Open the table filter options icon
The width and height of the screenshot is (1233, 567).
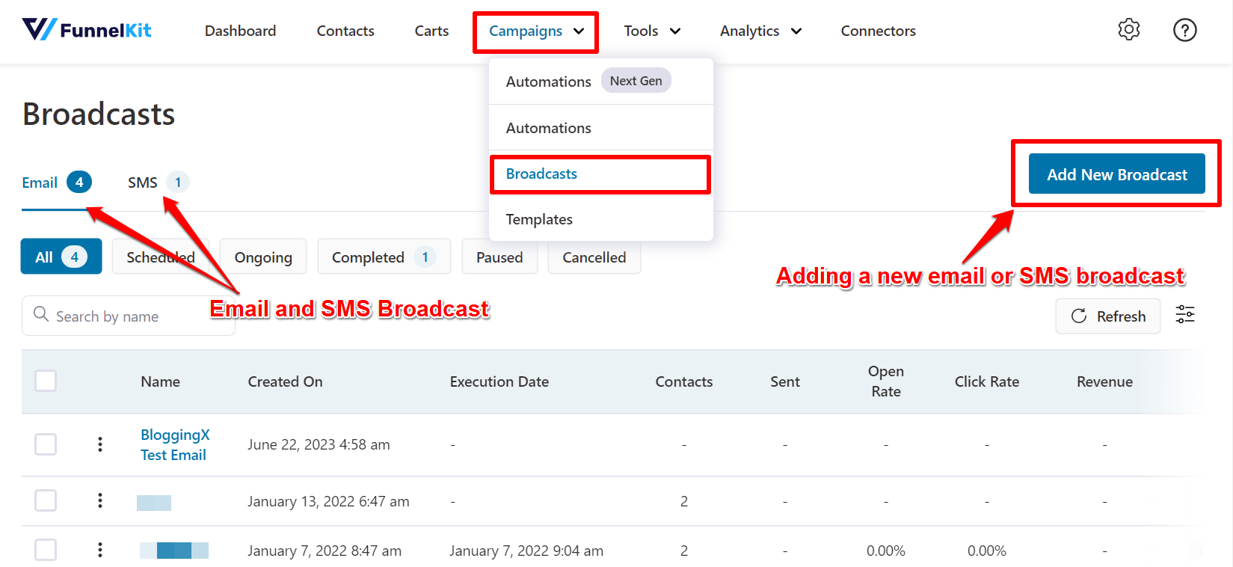pos(1185,315)
